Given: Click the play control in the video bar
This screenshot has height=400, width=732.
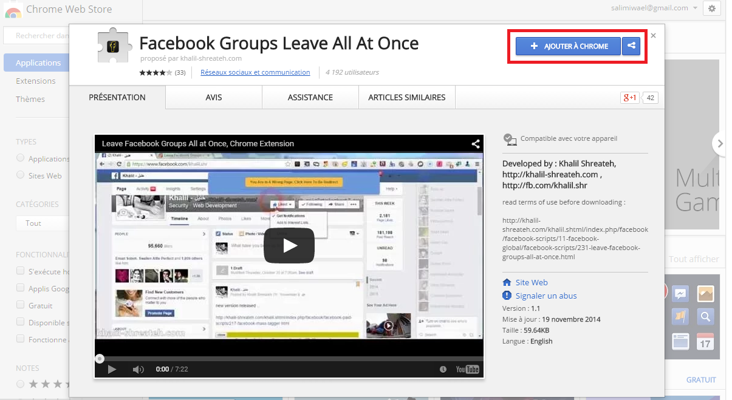Looking at the screenshot, I should pyautogui.click(x=112, y=369).
